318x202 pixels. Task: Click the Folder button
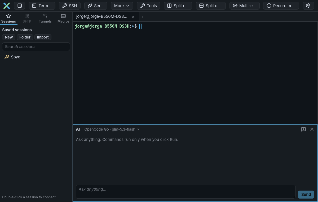coord(25,37)
